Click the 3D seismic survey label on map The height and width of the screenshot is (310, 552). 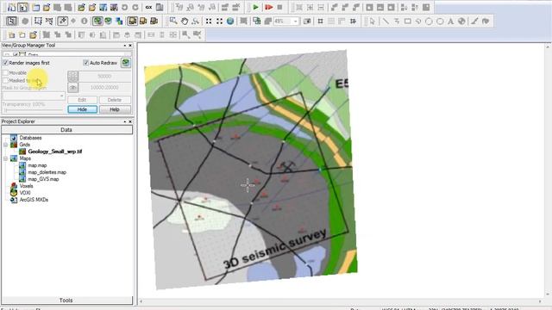pos(275,249)
